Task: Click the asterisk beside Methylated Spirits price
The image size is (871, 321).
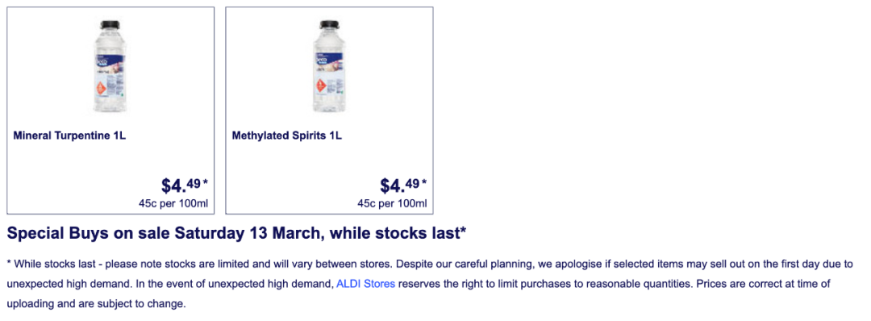Action: point(424,181)
